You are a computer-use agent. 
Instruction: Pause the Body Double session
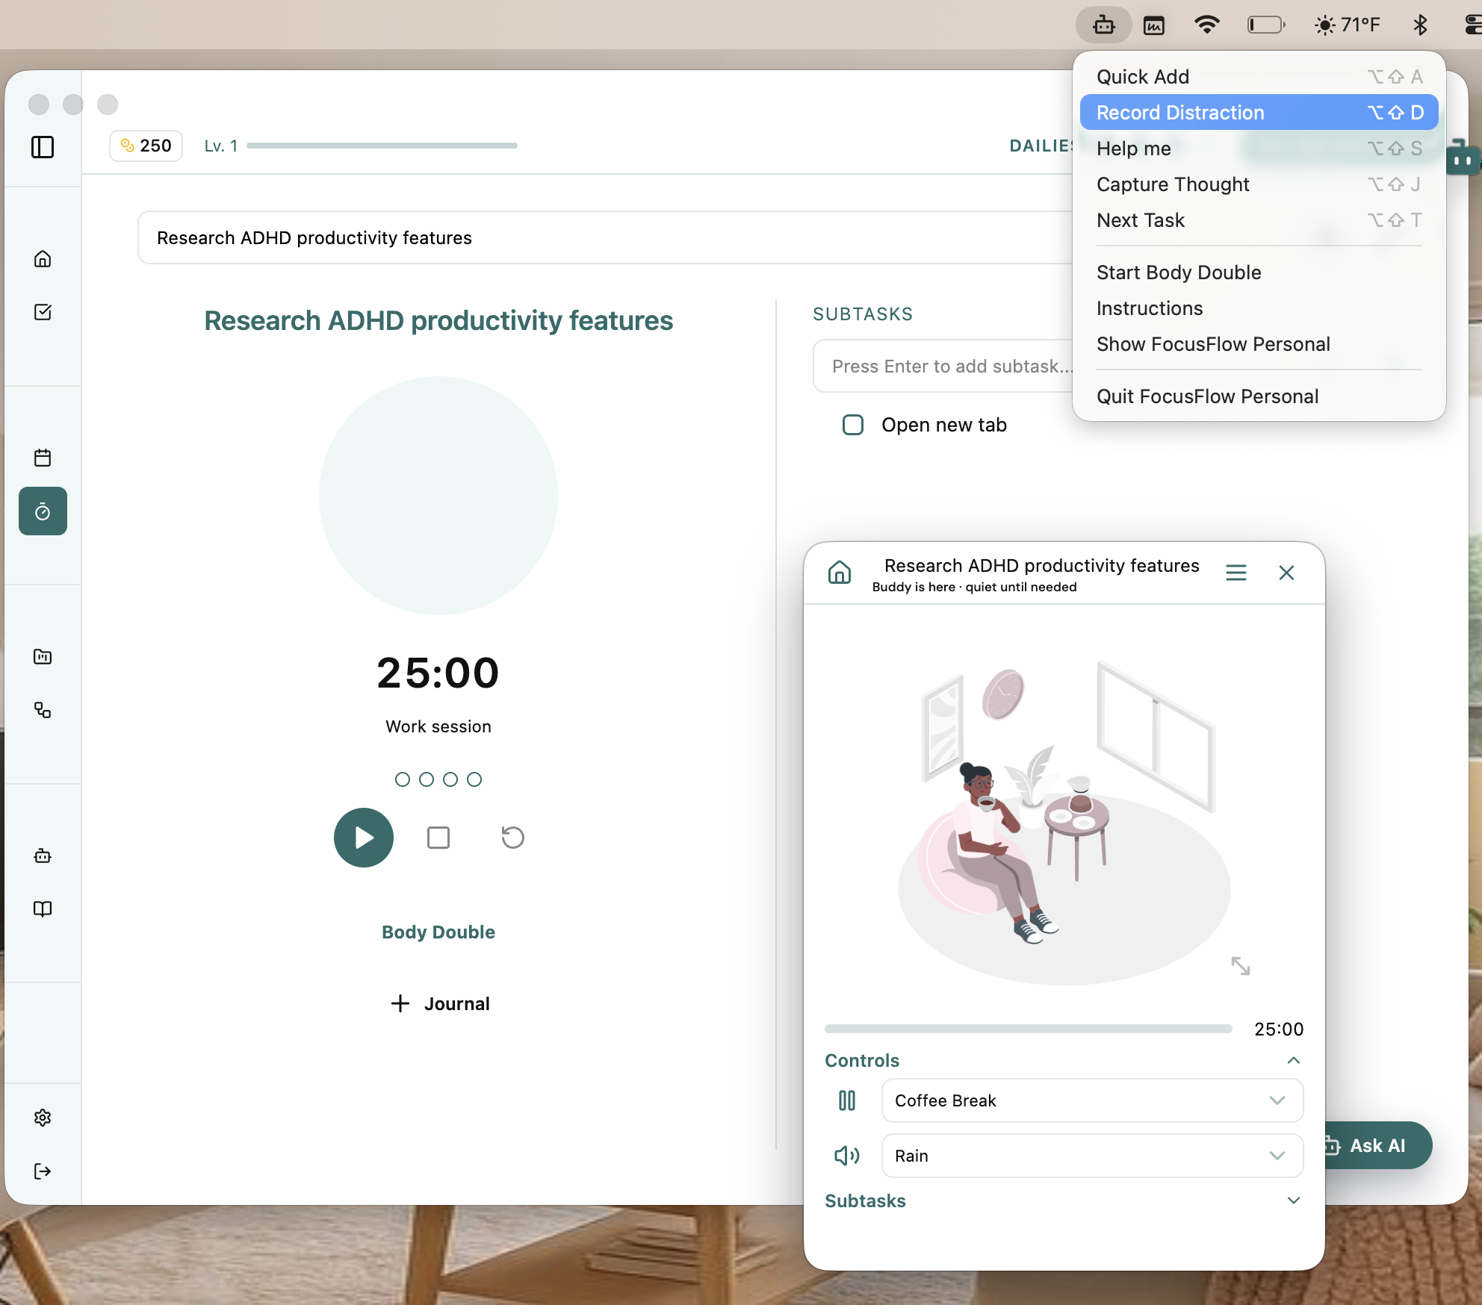pos(846,1100)
